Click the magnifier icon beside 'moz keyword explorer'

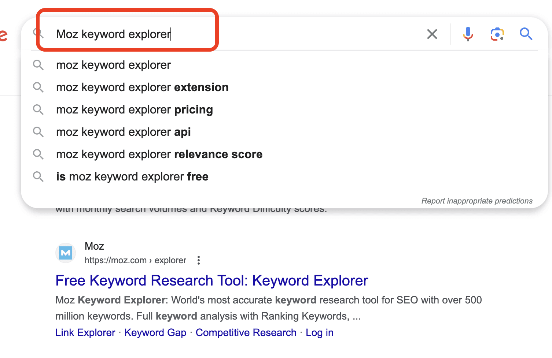coord(38,65)
